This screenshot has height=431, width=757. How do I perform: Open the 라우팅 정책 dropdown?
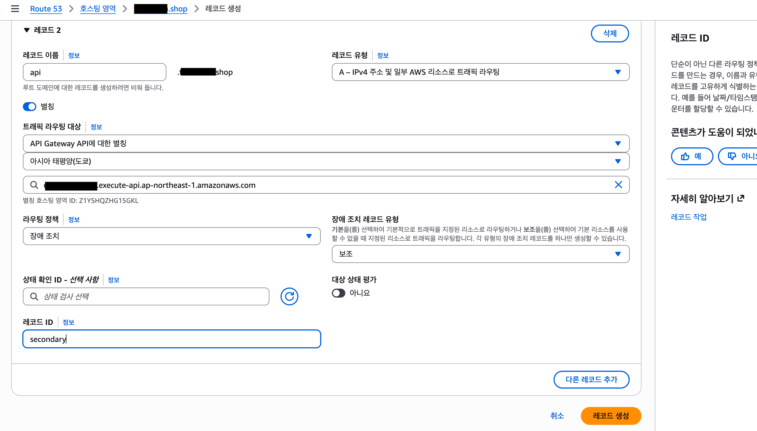[309, 236]
